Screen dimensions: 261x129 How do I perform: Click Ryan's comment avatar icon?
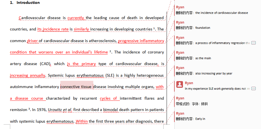[x=180, y=84]
